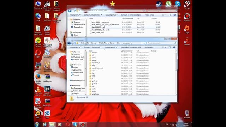
Task: Select the data breadcrumb in the address bar
Action: tap(118, 43)
